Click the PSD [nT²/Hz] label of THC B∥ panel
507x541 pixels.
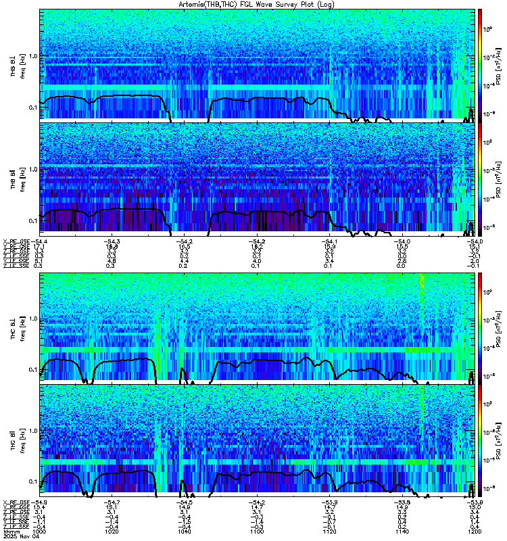pyautogui.click(x=499, y=441)
